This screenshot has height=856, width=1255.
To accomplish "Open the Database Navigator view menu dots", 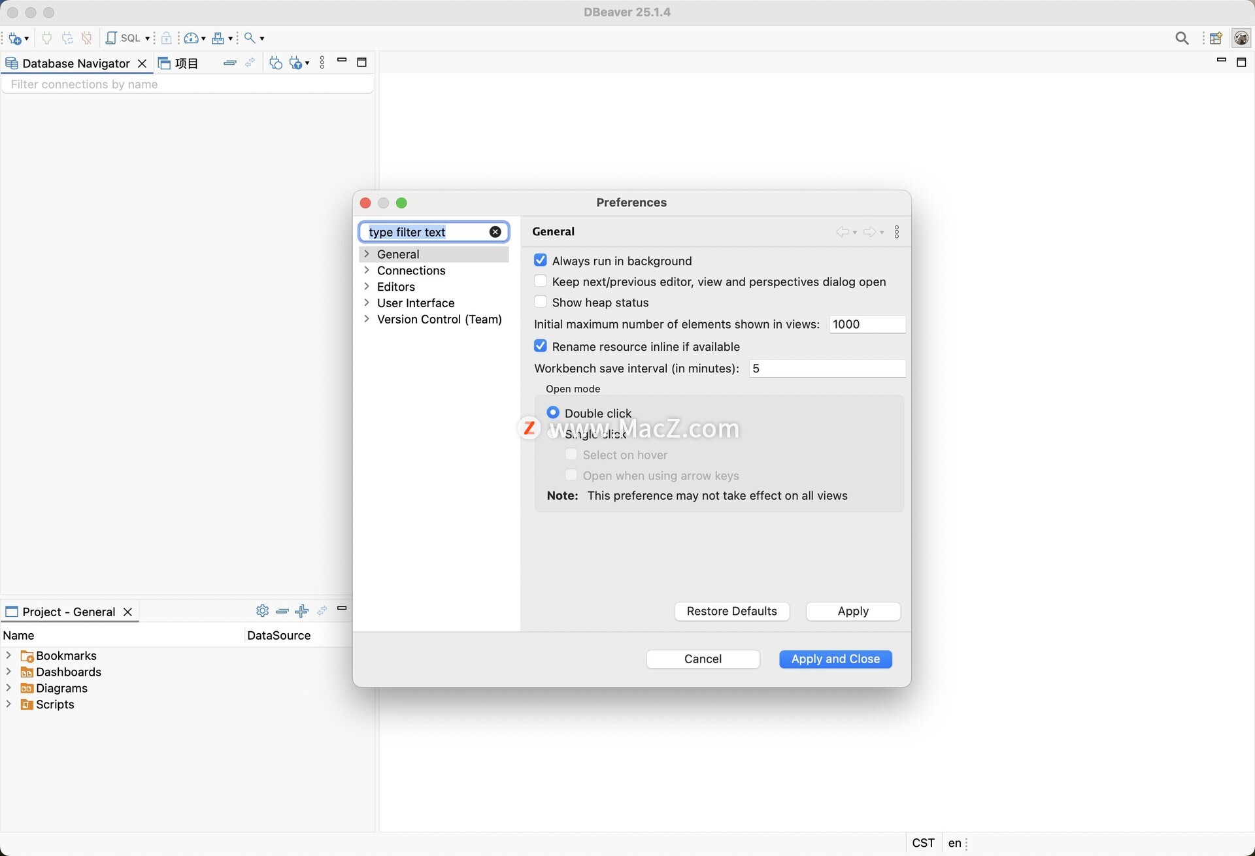I will [x=322, y=63].
